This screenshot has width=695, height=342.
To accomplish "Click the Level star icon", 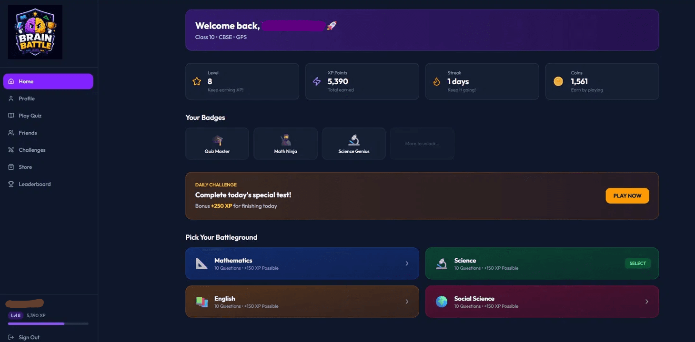I will point(197,81).
